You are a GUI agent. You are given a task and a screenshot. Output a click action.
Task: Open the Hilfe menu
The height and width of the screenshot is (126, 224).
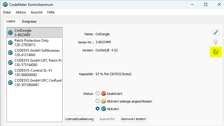(51, 12)
